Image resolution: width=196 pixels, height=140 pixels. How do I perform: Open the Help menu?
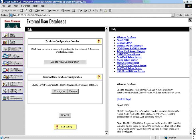42,6
